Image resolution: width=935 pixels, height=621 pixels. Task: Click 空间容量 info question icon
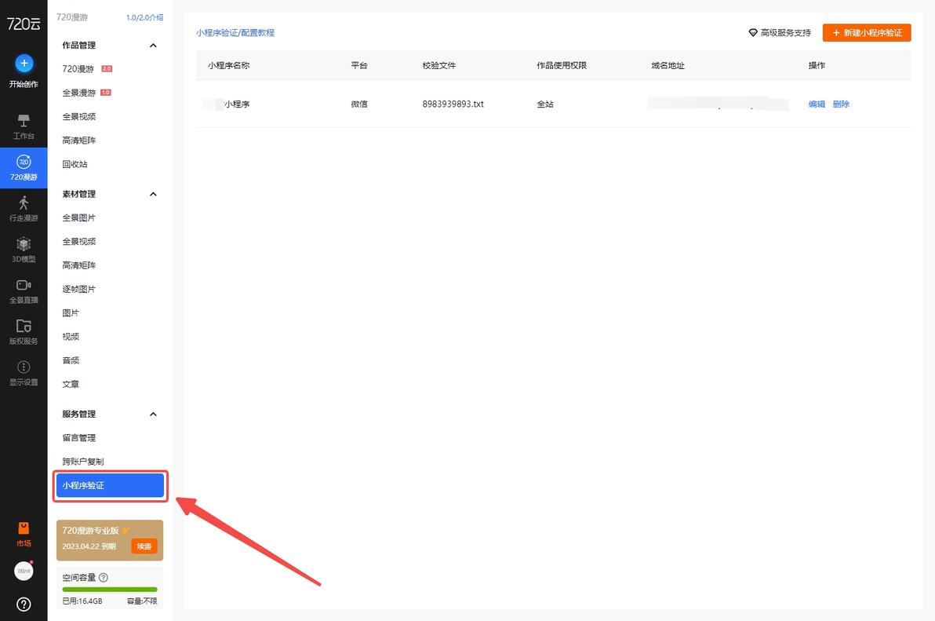point(104,578)
